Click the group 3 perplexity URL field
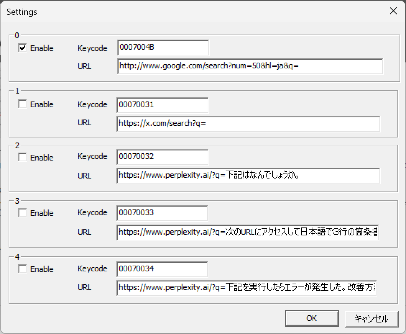Viewport: 406px width, 334px height. [248, 232]
